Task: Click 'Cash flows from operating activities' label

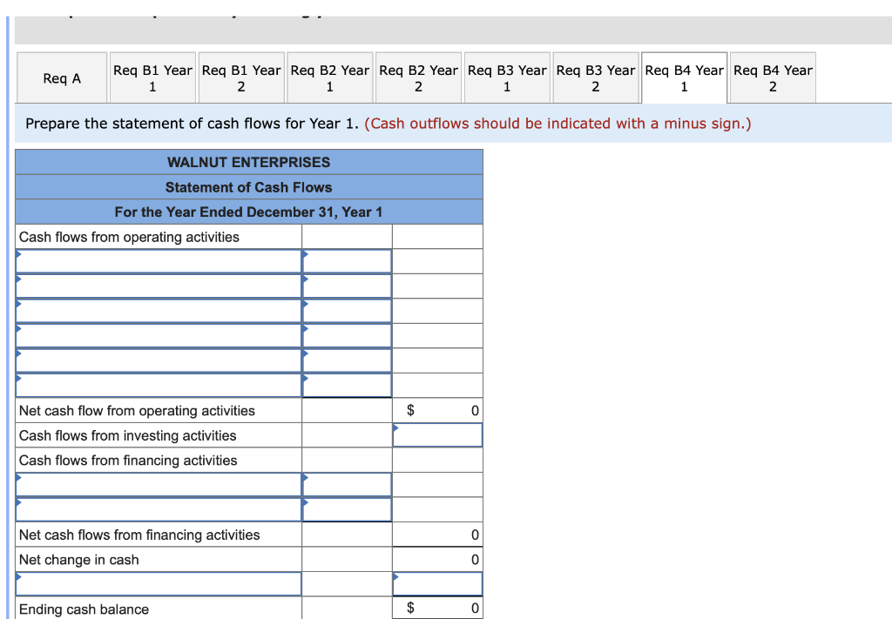Action: point(129,237)
